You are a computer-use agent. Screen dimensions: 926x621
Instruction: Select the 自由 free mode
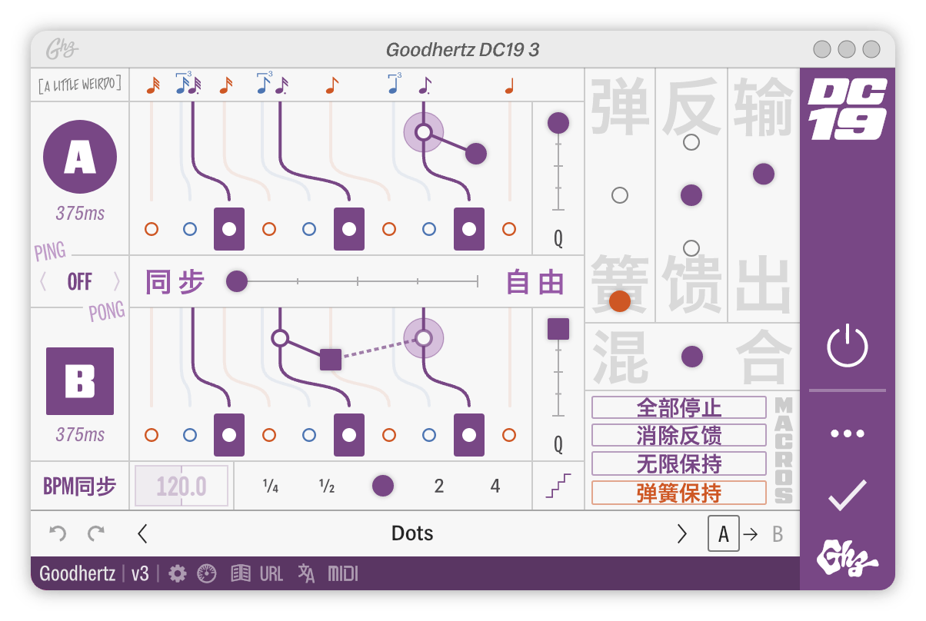(x=535, y=282)
